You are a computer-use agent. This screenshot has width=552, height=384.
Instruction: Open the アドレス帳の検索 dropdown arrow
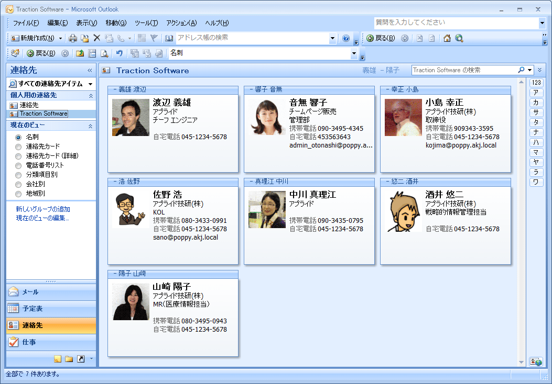332,38
